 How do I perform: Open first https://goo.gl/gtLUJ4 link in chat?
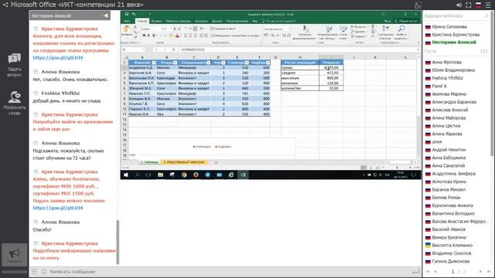point(58,58)
